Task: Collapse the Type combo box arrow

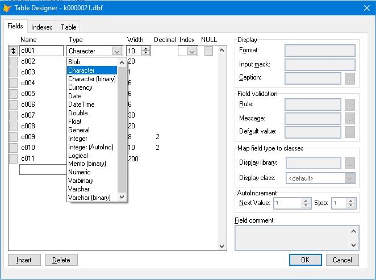Action: tap(117, 51)
